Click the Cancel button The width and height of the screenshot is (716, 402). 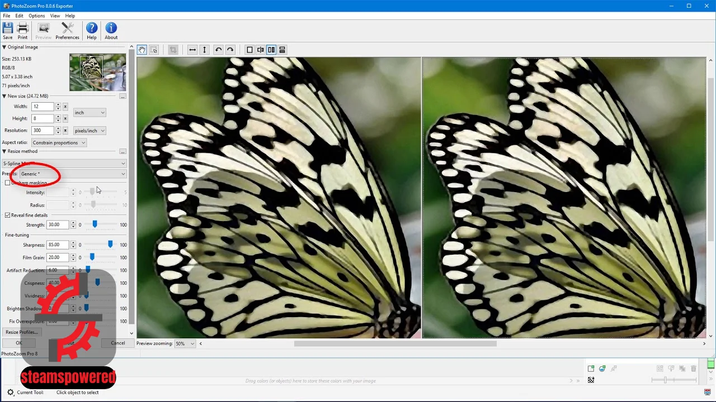coord(117,343)
